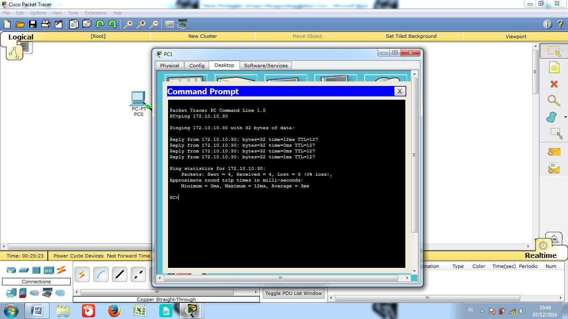Screen dimensions: 568x319
Task: Select the Multiuser Connection category
Action: 61,293
